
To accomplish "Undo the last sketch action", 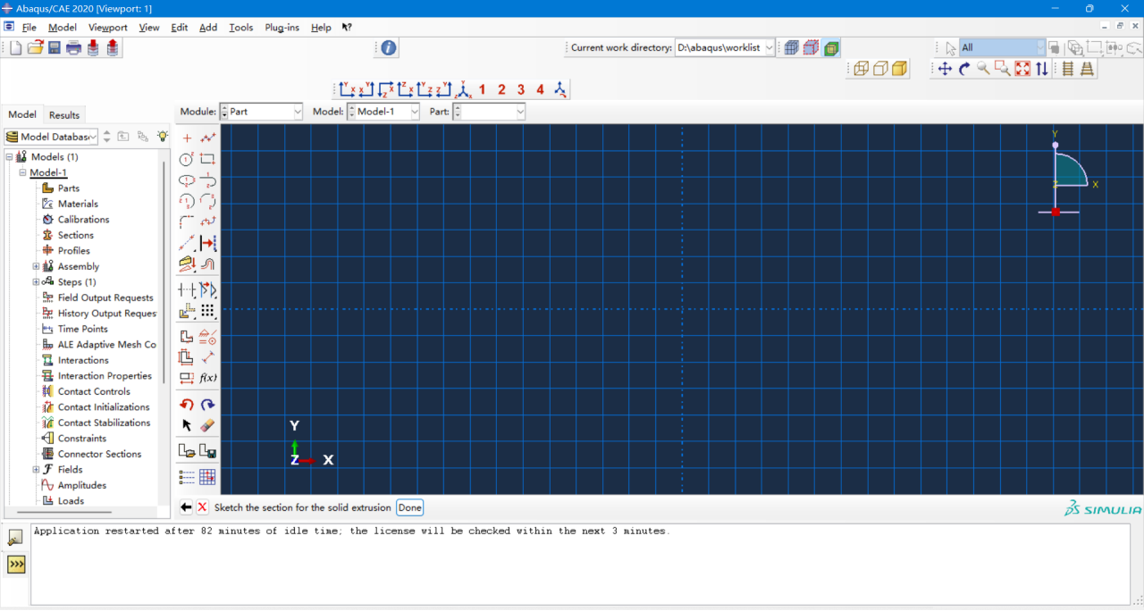I will tap(187, 405).
